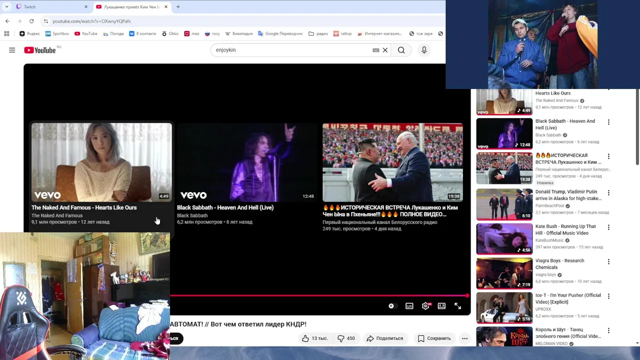Viewport: 640px width, 360px height.
Task: Start voice search with microphone
Action: coord(424,50)
